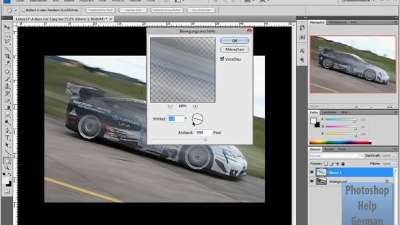
Task: Select the History Brush tool
Action: click(7, 93)
